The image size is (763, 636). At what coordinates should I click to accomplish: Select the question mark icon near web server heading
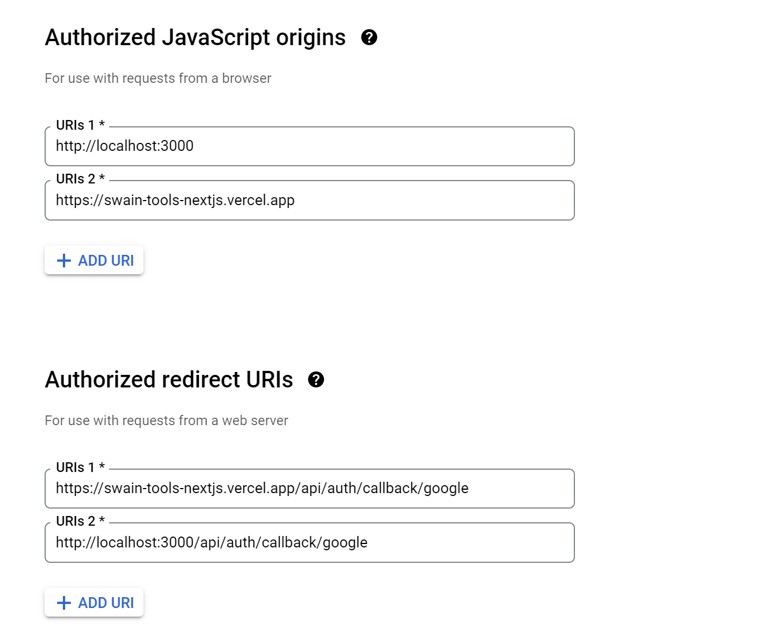pyautogui.click(x=317, y=379)
